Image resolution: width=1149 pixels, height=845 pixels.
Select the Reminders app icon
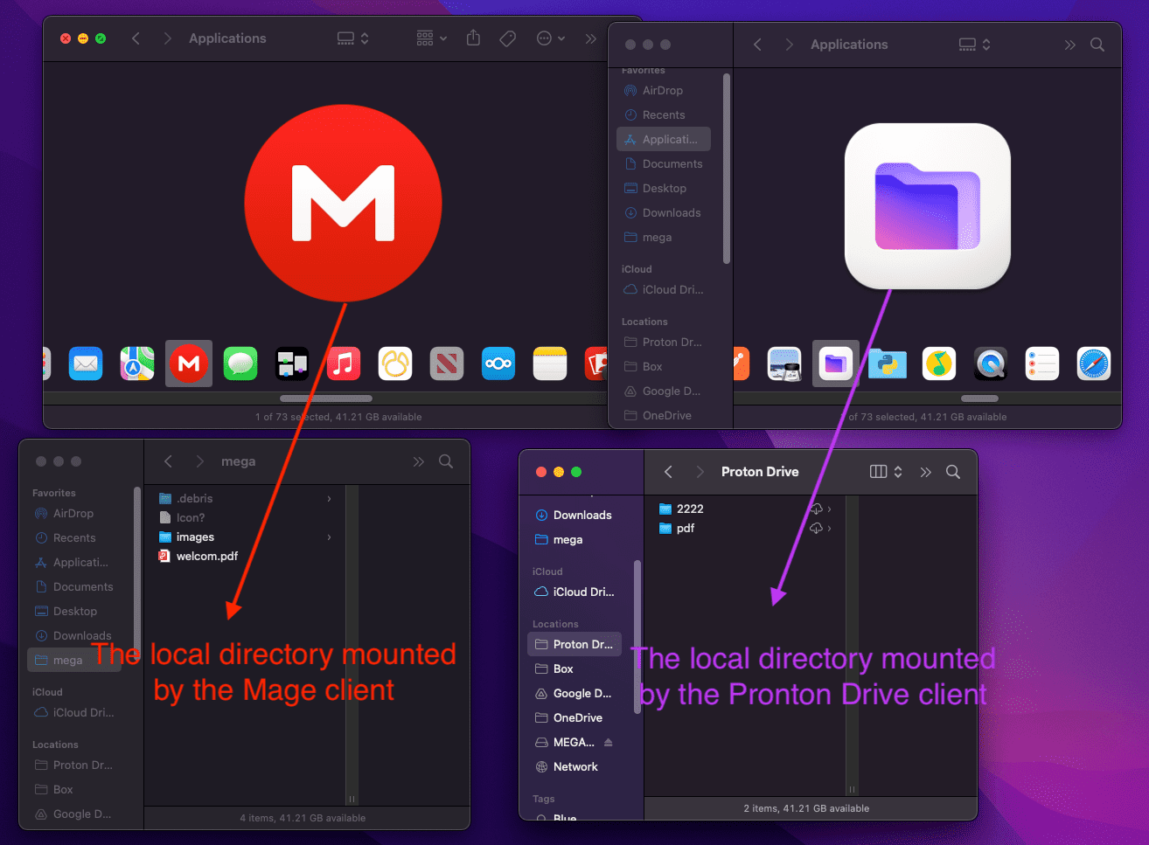coord(1042,364)
